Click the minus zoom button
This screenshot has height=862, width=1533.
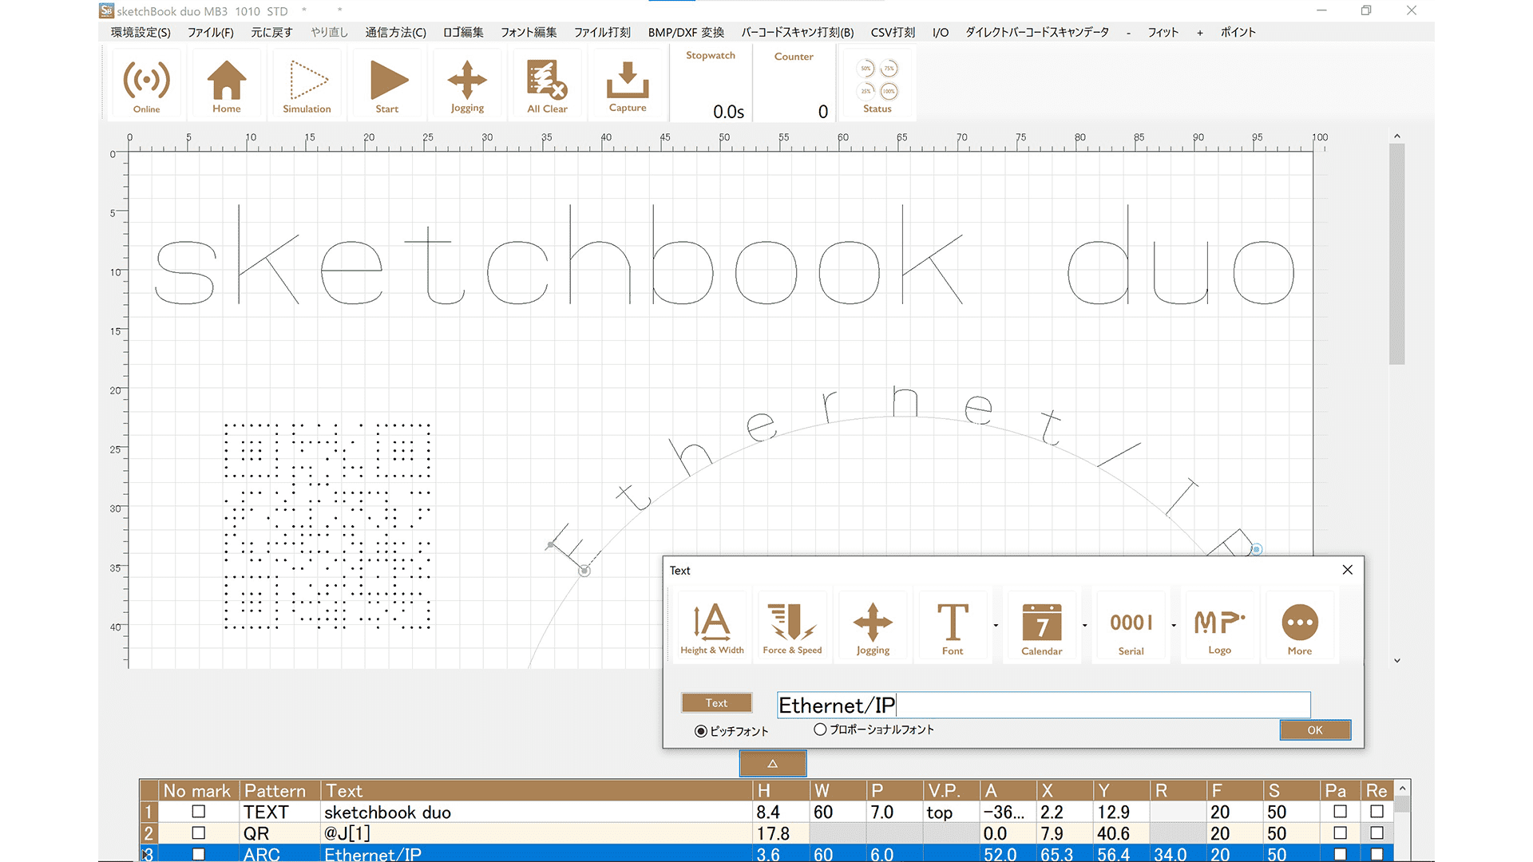click(1128, 33)
